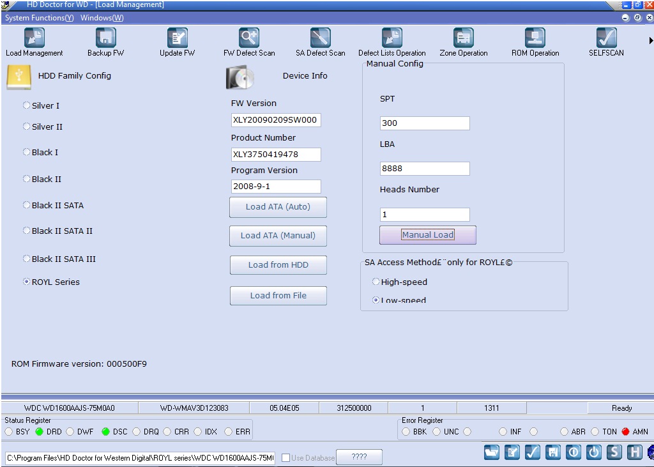Select the Black I family
Screen dimensions: 654x467
(27, 152)
